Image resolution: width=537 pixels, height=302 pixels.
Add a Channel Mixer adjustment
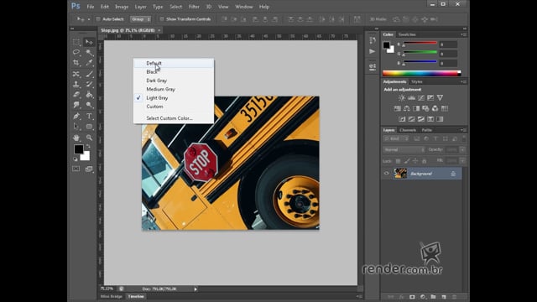click(x=435, y=108)
